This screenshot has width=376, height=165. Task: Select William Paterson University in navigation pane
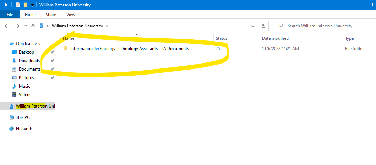coord(36,106)
